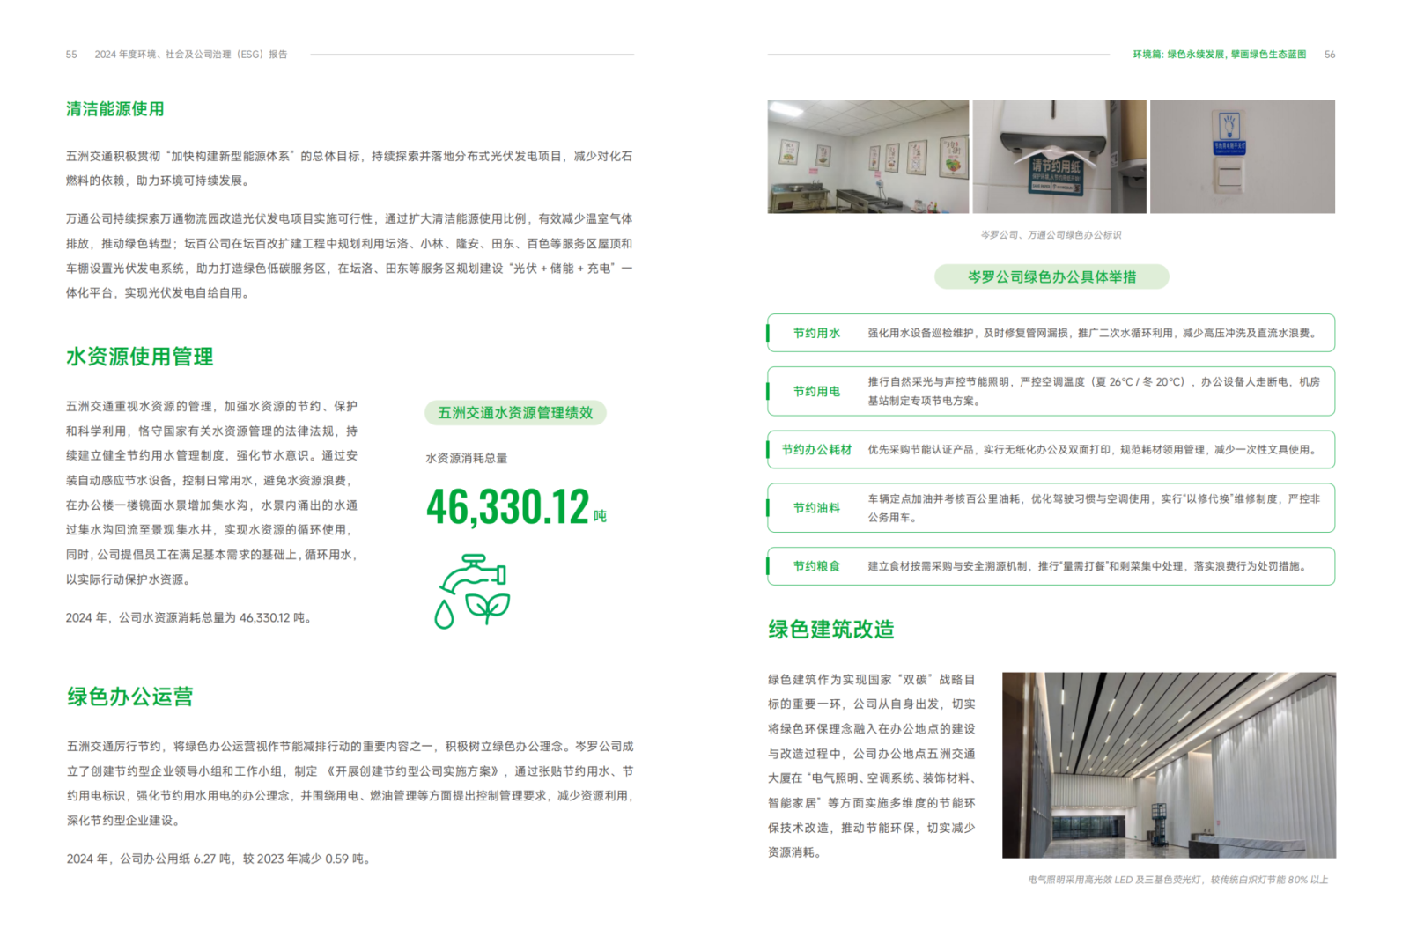Click the '46,330.12' water consumption figure

507,506
